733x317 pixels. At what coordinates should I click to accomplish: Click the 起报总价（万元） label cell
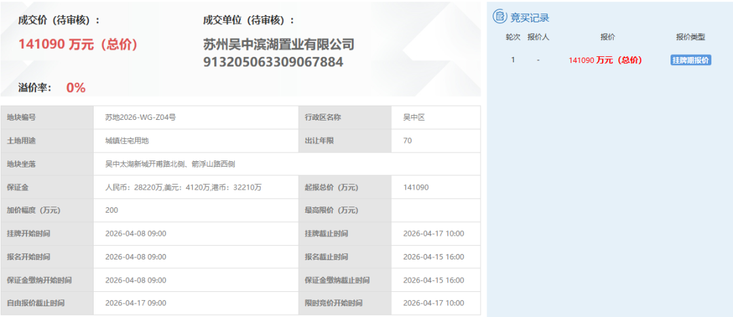(345, 187)
